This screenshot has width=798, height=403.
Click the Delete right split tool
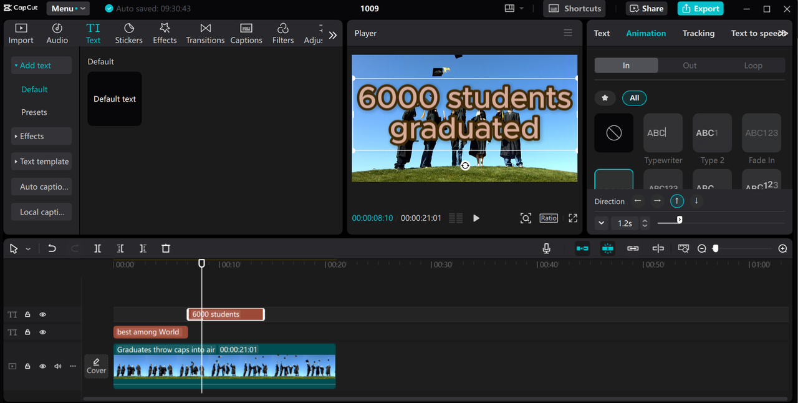[143, 248]
